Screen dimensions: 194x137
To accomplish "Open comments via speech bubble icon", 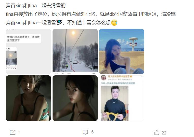I will [x=85, y=132].
